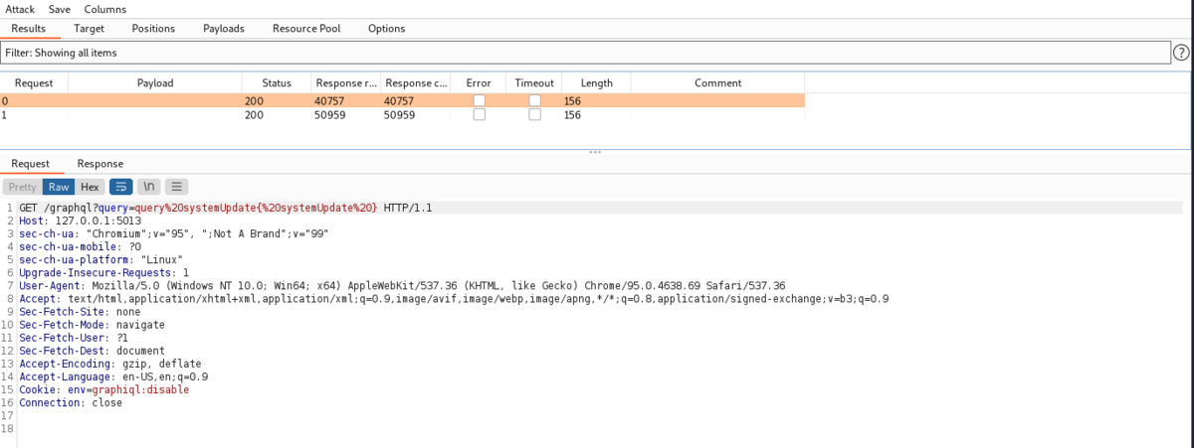The height and width of the screenshot is (448, 1194).
Task: Sort by the Timeout column header
Action: [x=534, y=83]
